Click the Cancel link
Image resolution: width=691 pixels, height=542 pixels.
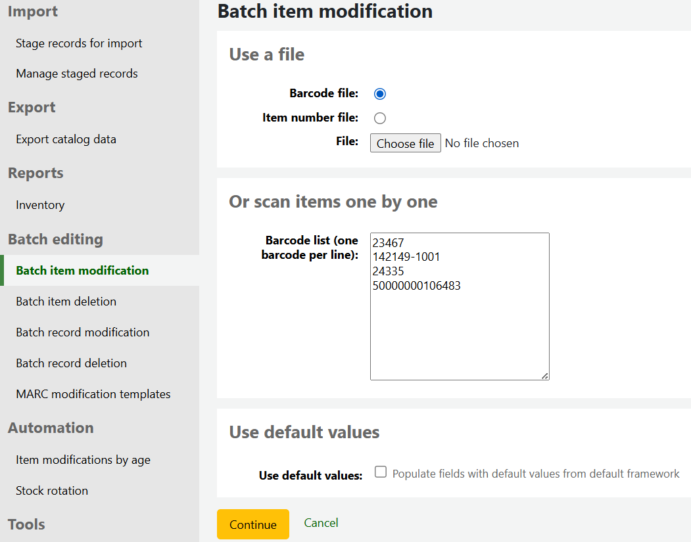point(321,523)
